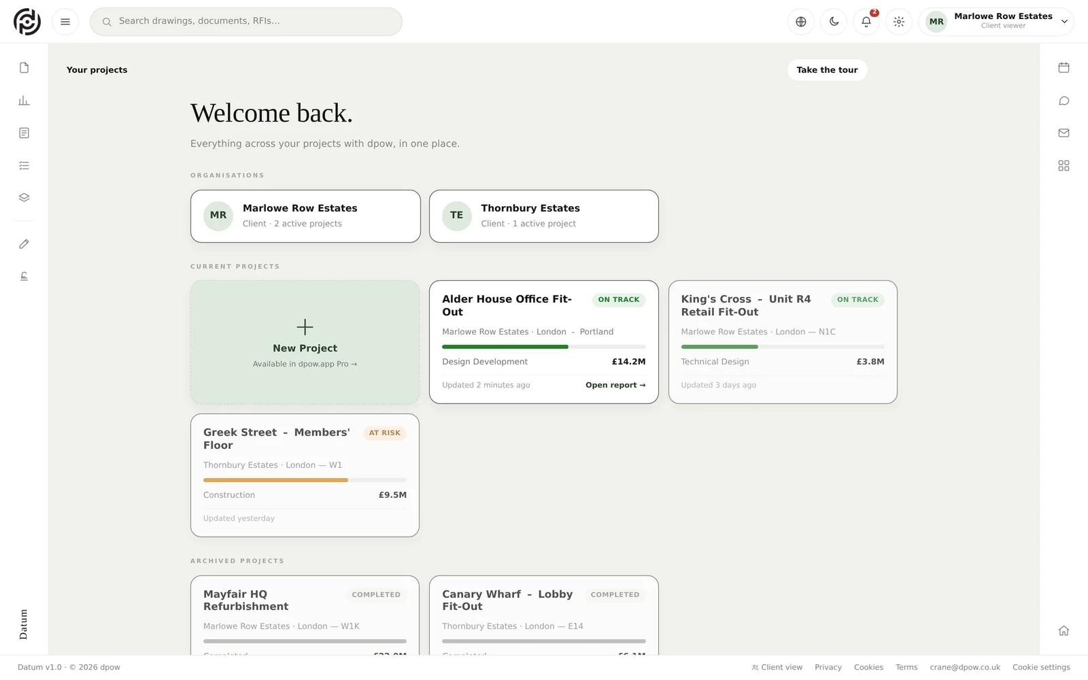The width and height of the screenshot is (1088, 680).
Task: Focus the search drawings, documents, RFIs field
Action: pos(246,22)
